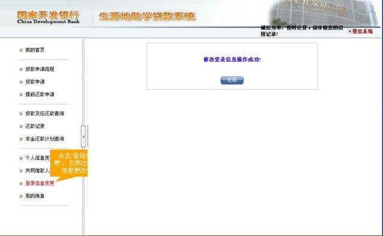383x236 pixels.
Task: Click the China Development Bank logo
Action: tap(48, 17)
